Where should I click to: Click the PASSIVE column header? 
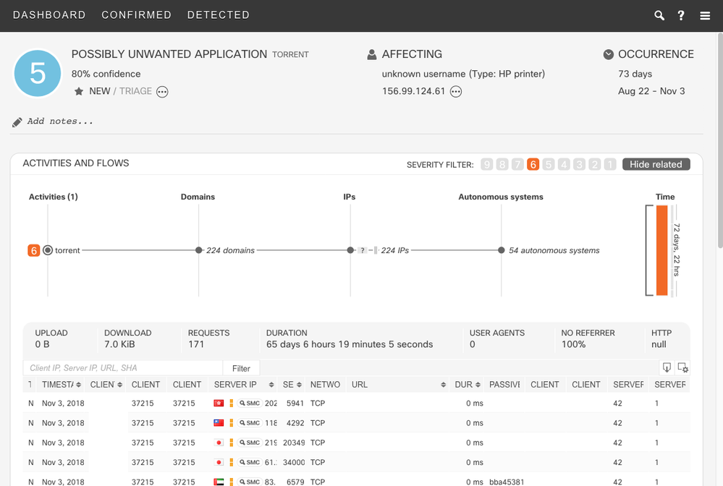coord(504,385)
